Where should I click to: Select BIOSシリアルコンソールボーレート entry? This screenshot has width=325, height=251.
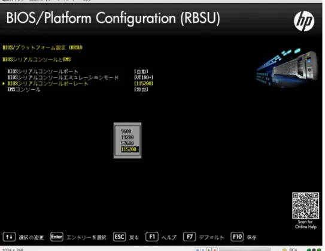coord(48,83)
